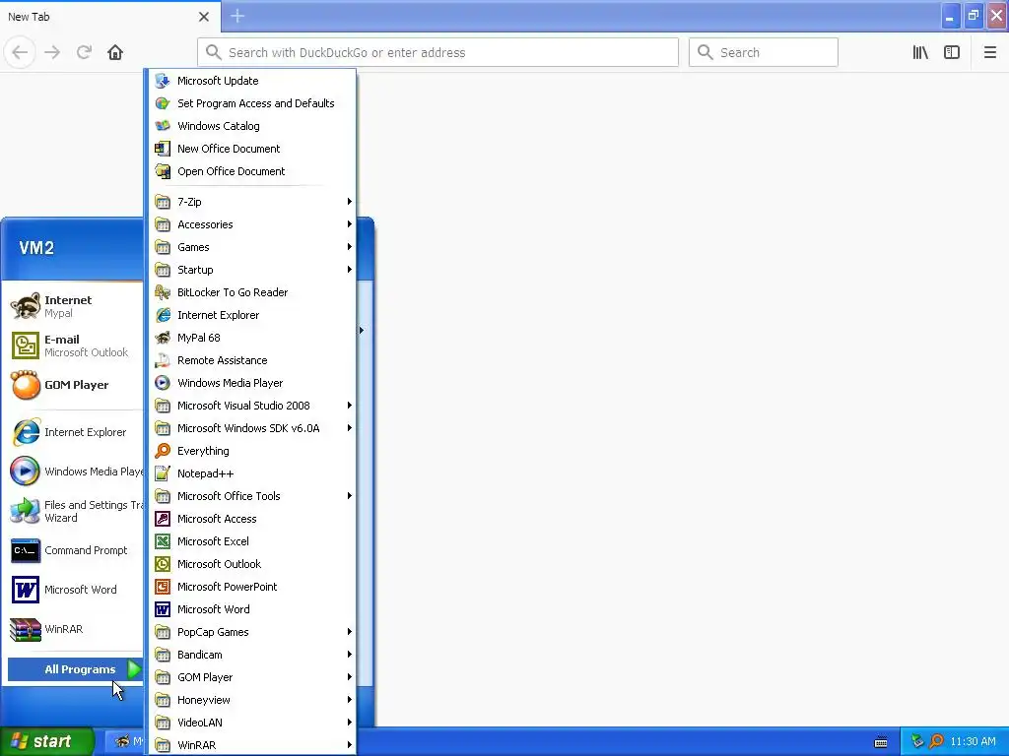The image size is (1009, 756).
Task: Click the Reload page icon
Action: point(84,52)
